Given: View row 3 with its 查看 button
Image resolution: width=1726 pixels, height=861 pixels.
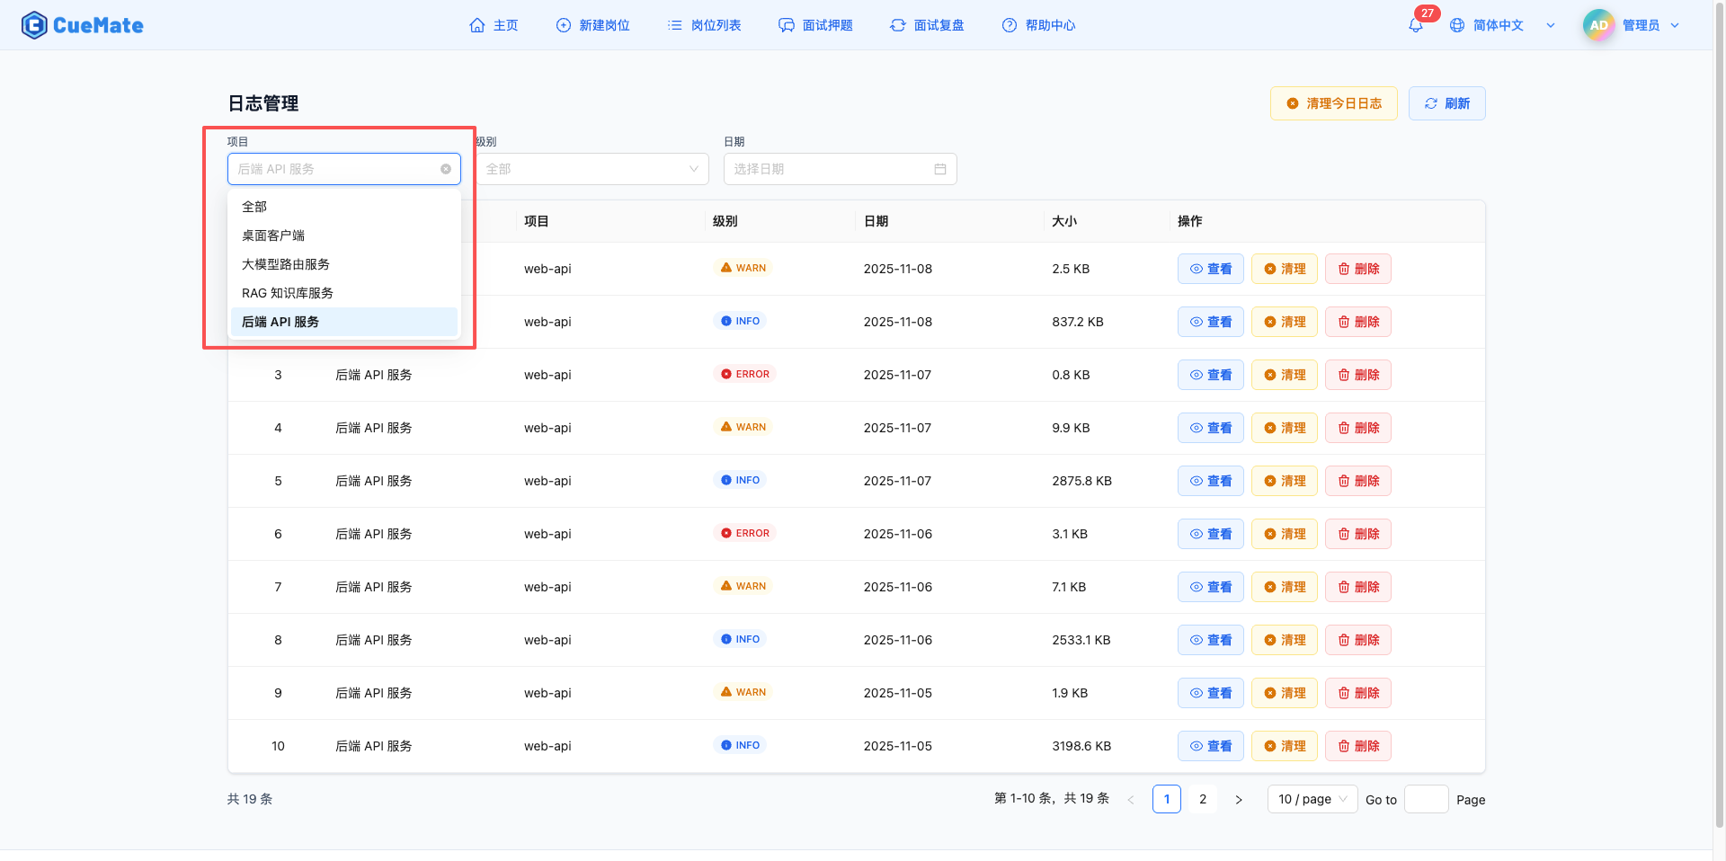Looking at the screenshot, I should coord(1210,375).
